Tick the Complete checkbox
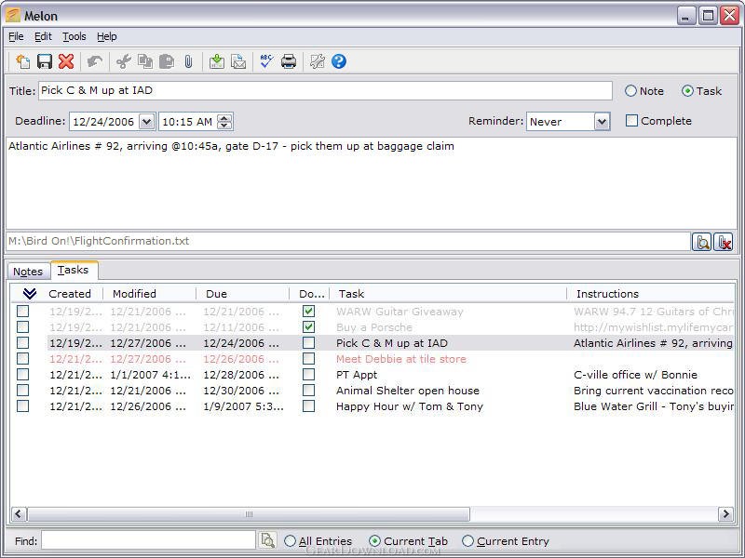Image resolution: width=745 pixels, height=558 pixels. [x=631, y=121]
